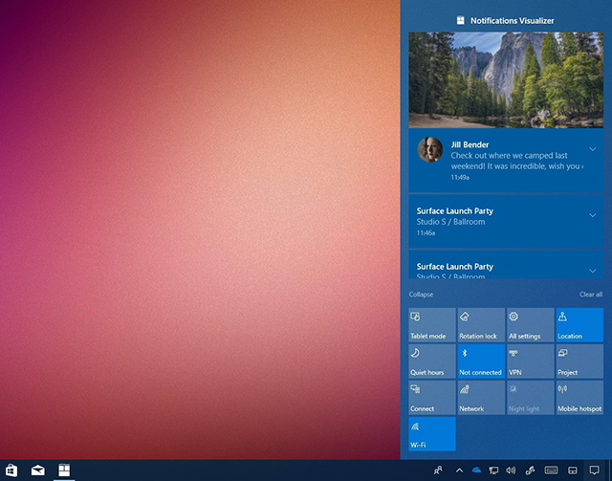
Task: Open the Connect quick action
Action: (432, 398)
